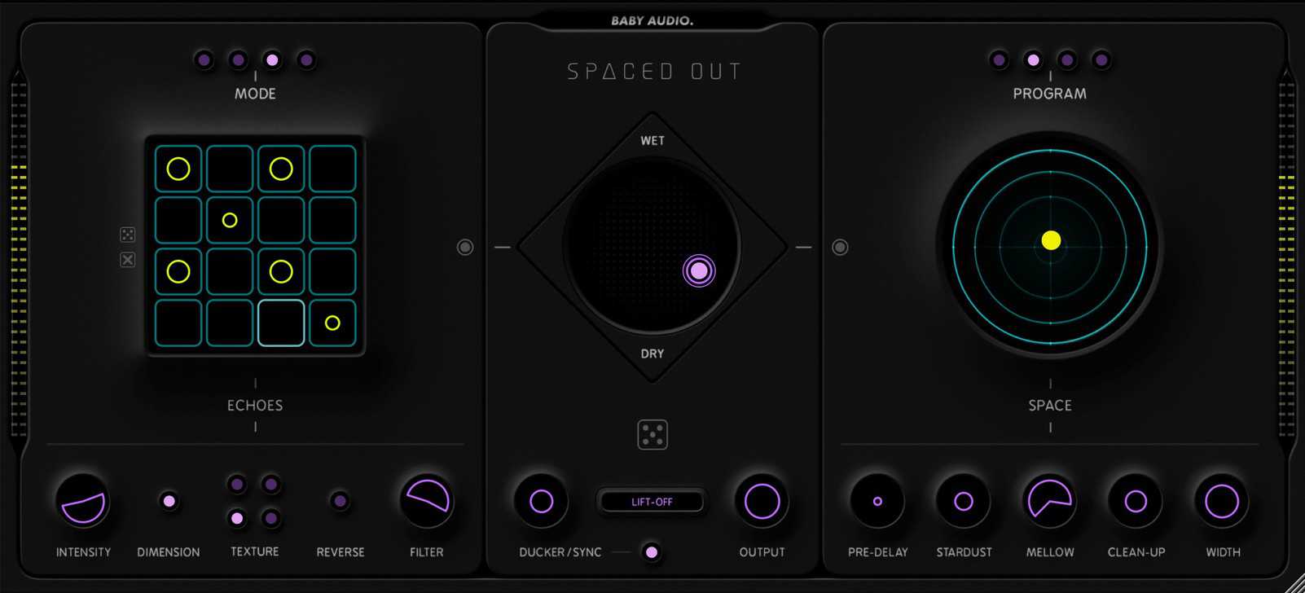Toggle the third row third column Echoes cell

coord(281,271)
